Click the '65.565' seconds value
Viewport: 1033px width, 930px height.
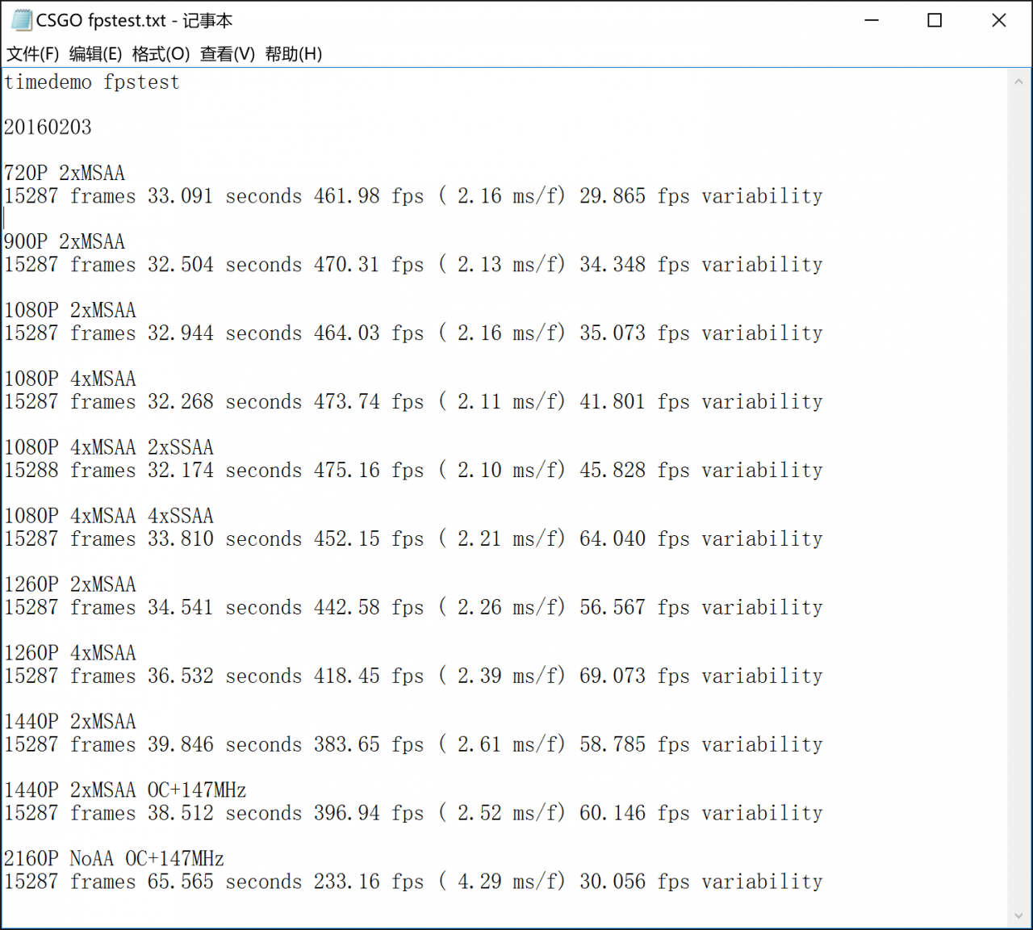pyautogui.click(x=180, y=882)
